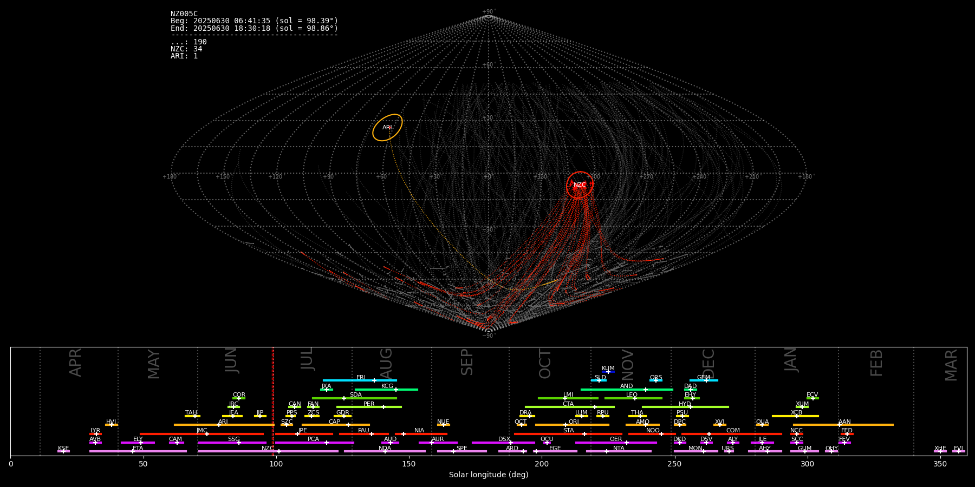This screenshot has height=487, width=975.
Task: Click the 'NZC: 34' count line
Action: [186, 49]
